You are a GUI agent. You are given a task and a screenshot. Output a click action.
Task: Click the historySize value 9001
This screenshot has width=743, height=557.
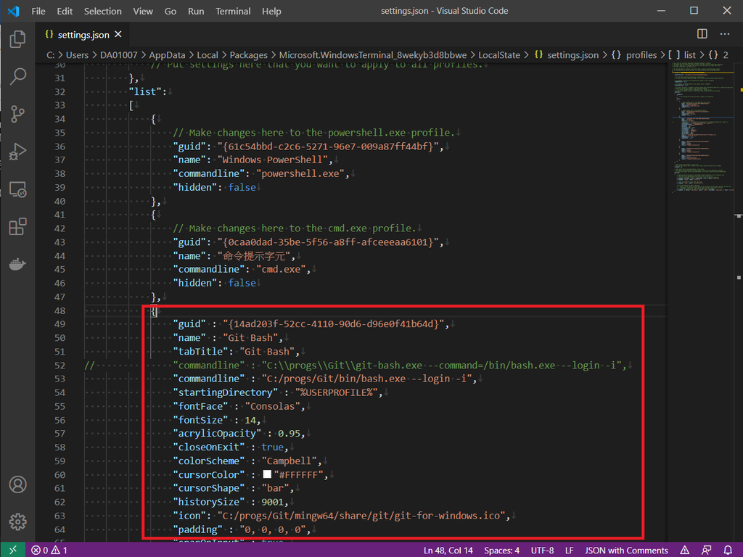click(x=273, y=502)
